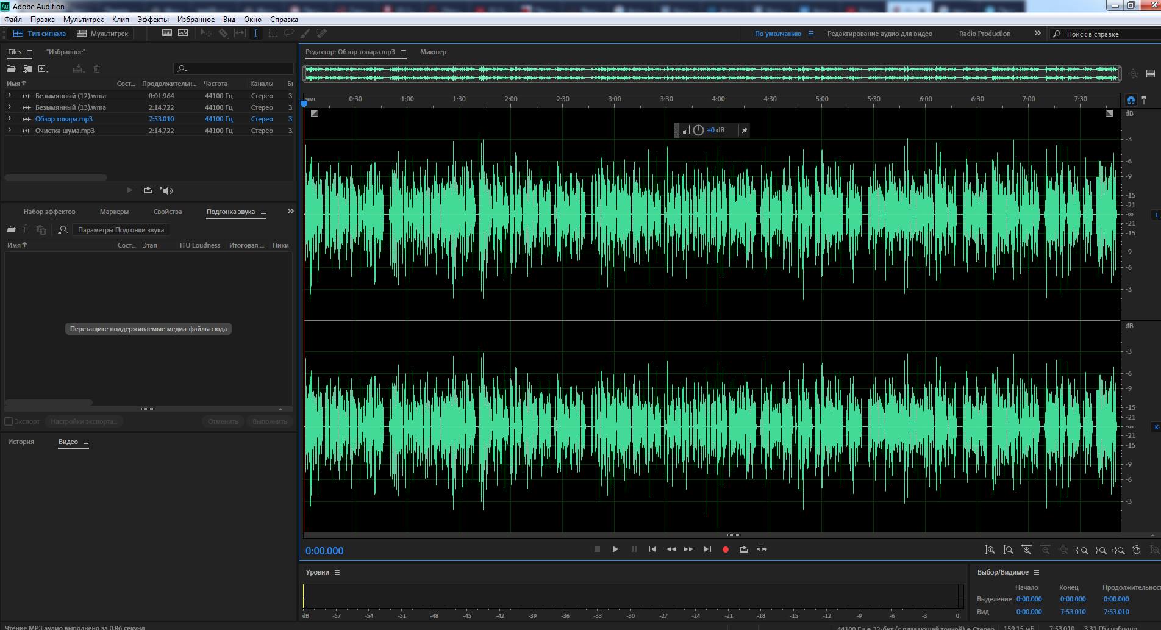Image resolution: width=1161 pixels, height=630 pixels.
Task: Click the red Record button
Action: click(x=726, y=549)
